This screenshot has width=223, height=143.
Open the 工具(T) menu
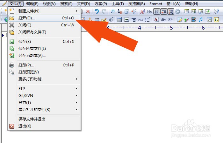(x=118, y=4)
